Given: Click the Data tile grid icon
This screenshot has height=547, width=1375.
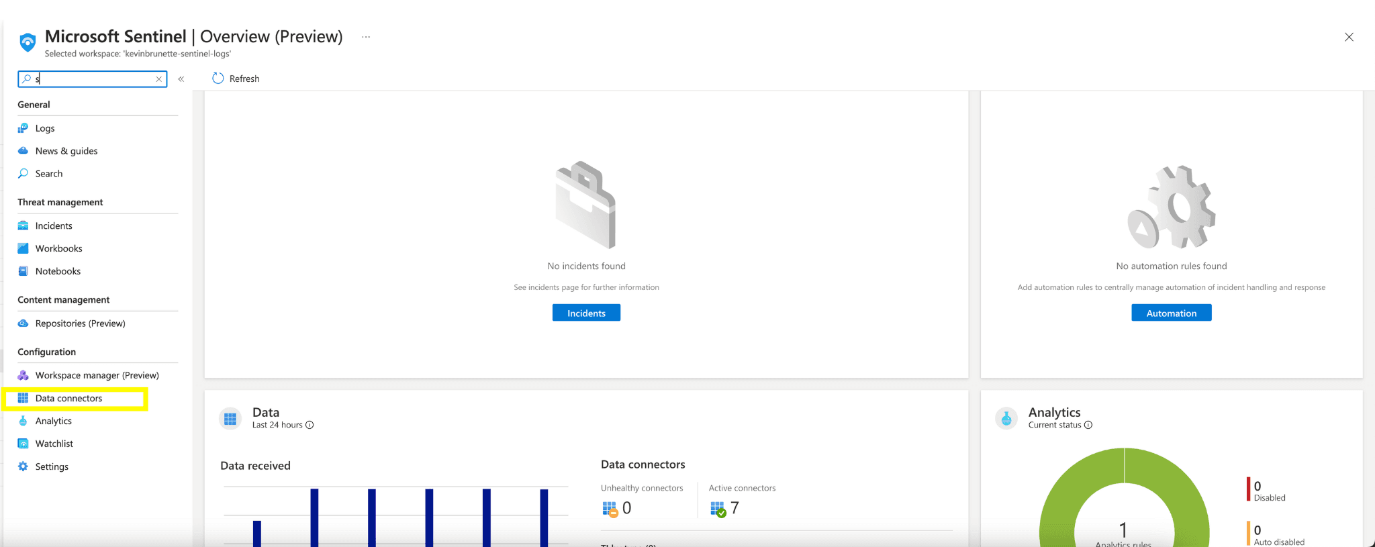Looking at the screenshot, I should (230, 419).
